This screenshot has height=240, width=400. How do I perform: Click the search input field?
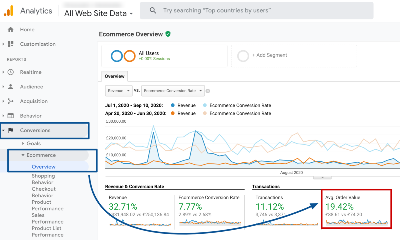(x=256, y=10)
